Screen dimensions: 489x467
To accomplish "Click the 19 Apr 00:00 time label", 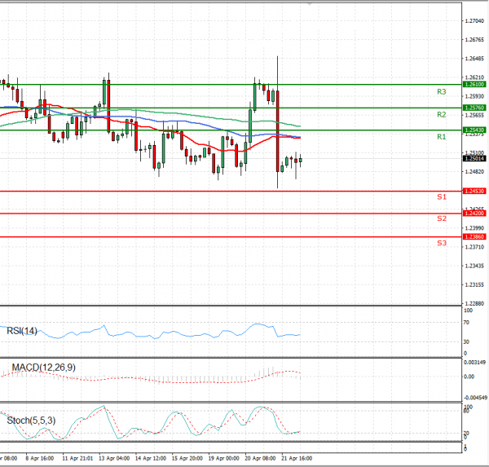I will (224, 458).
